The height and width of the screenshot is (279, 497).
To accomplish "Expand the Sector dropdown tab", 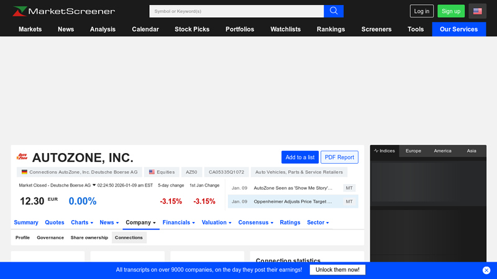I will (317, 223).
